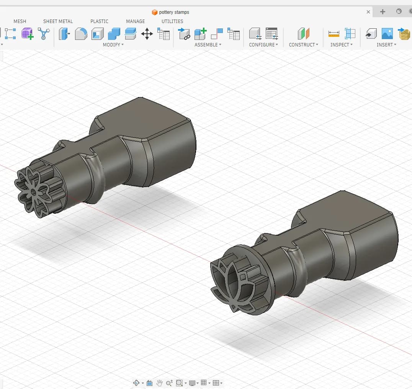Select the Offset Plane construct tool
Image resolution: width=412 pixels, height=389 pixels.
(304, 34)
